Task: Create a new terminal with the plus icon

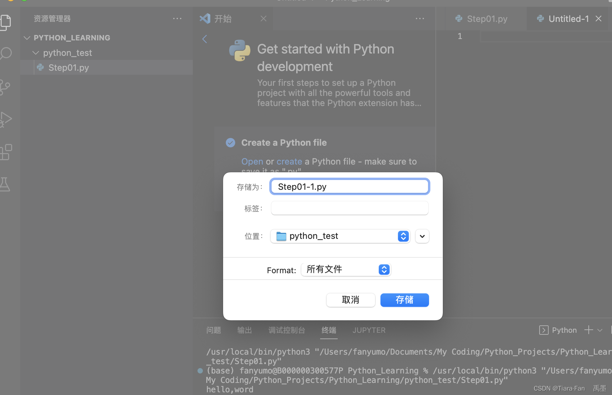Action: pyautogui.click(x=588, y=330)
